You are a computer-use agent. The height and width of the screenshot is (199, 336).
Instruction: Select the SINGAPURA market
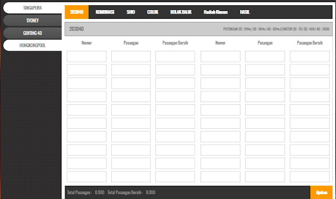33,8
